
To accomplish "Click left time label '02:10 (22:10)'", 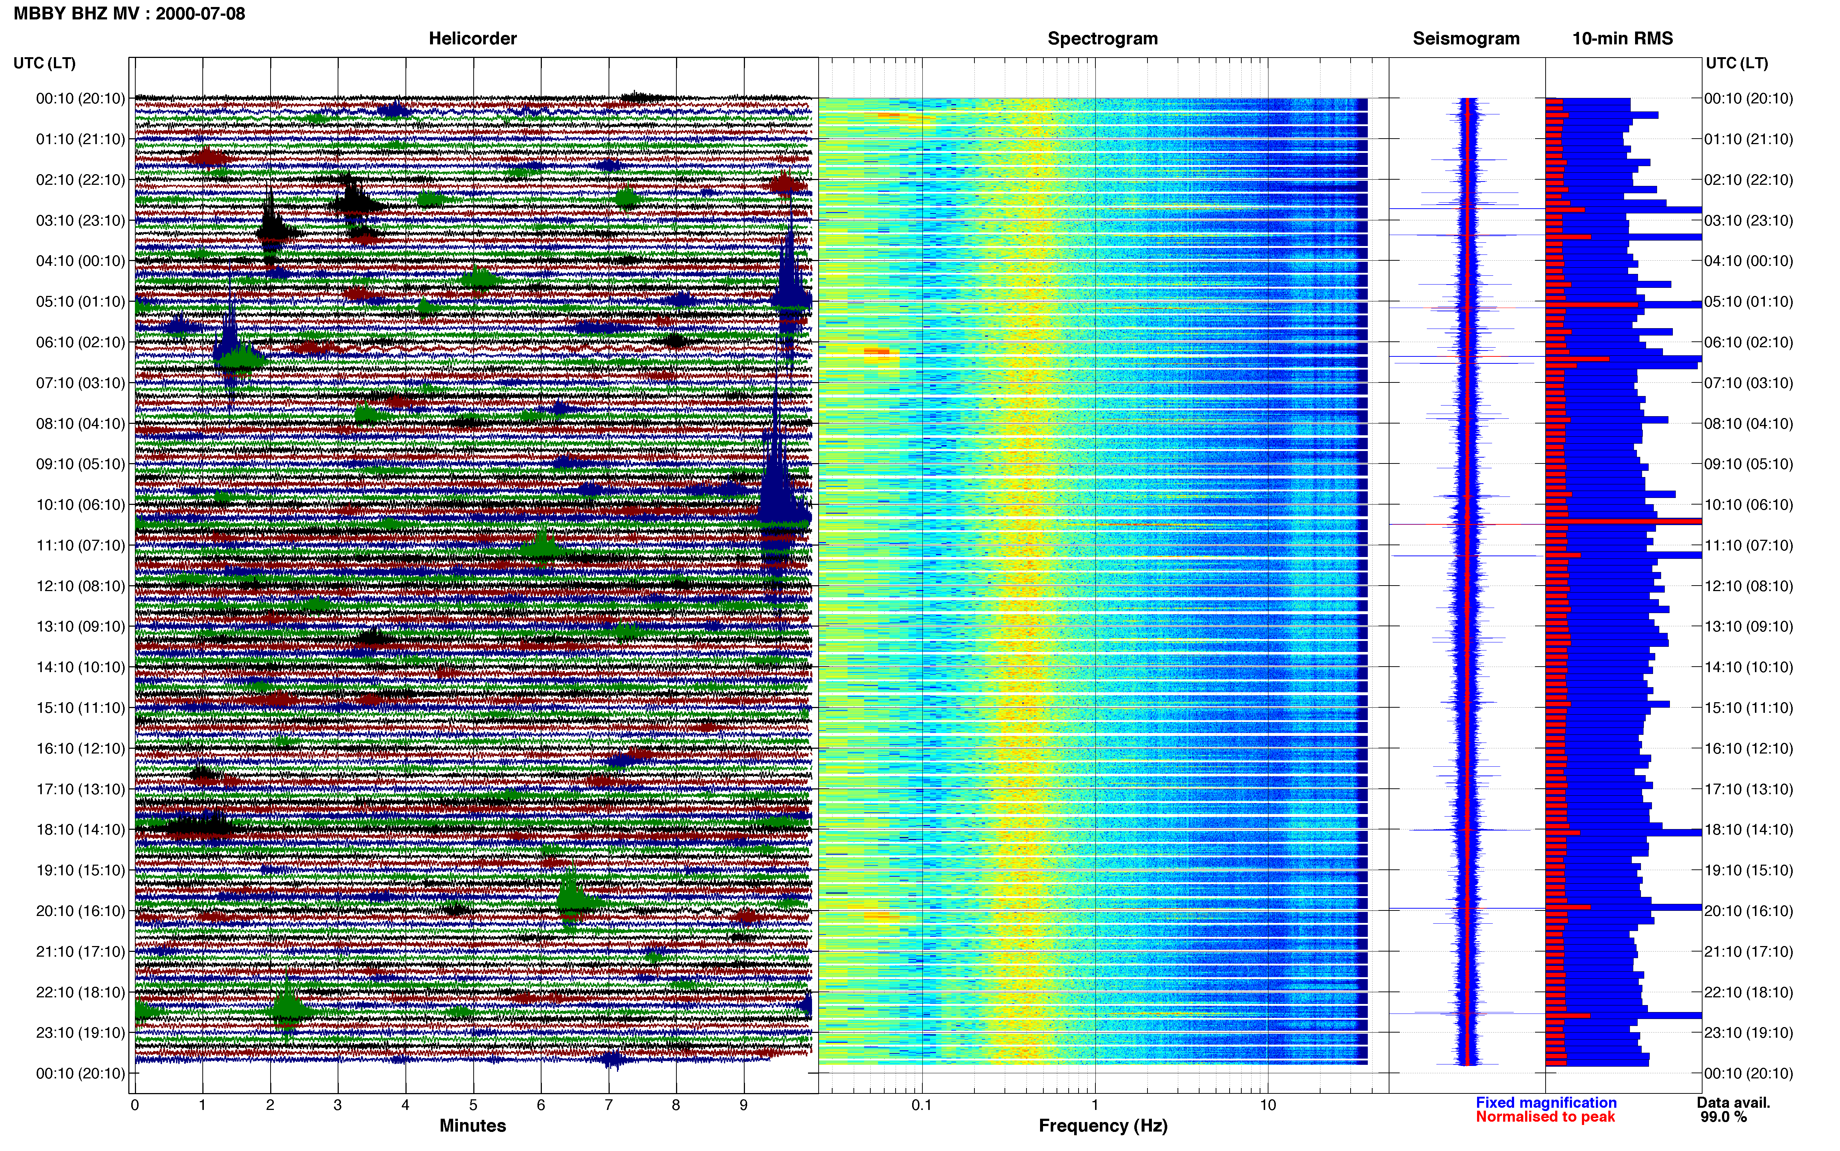I will (81, 180).
